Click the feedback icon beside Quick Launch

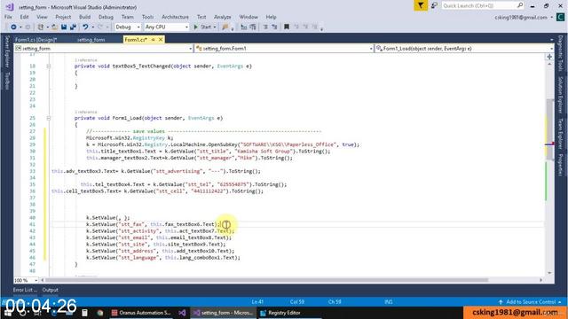pos(434,6)
